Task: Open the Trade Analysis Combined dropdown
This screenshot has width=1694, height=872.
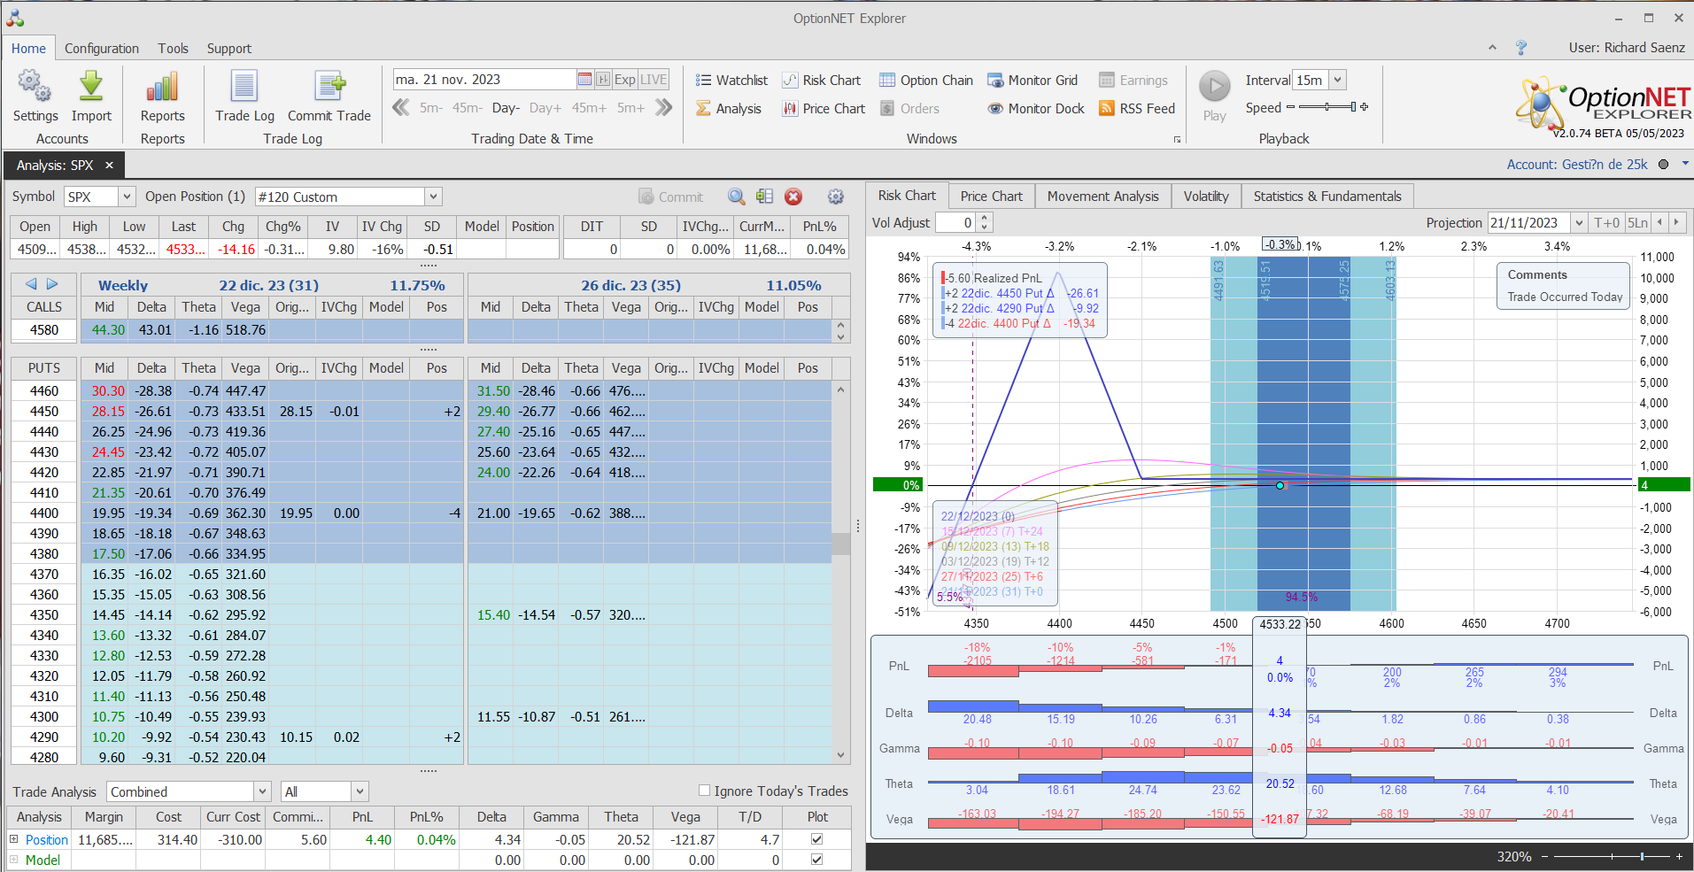Action: (x=262, y=791)
